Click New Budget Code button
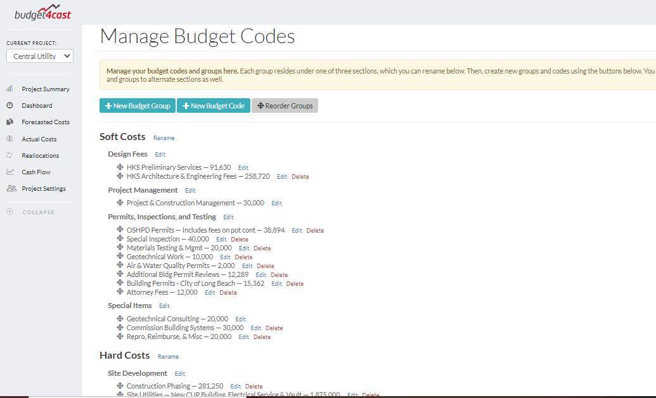Image resolution: width=656 pixels, height=398 pixels. tap(214, 105)
